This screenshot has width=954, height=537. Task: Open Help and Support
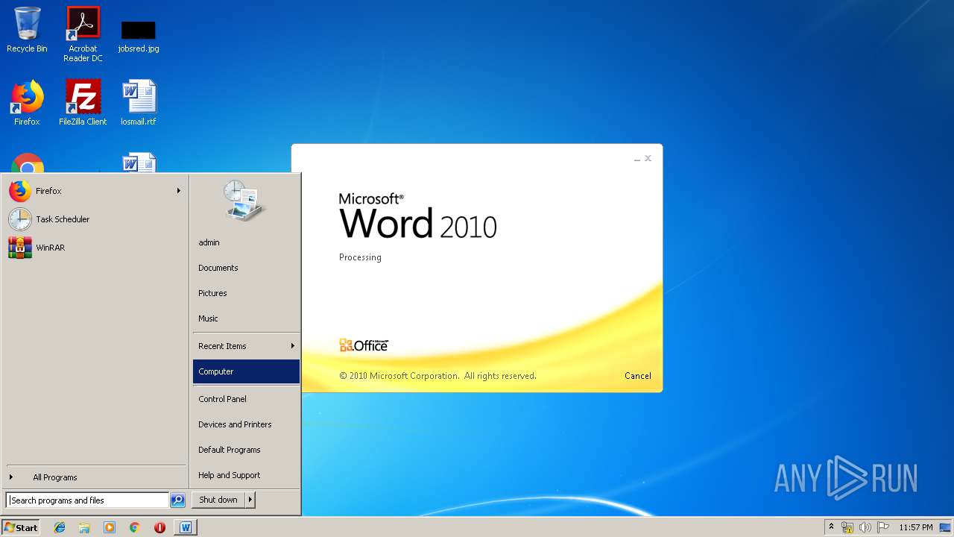(246, 475)
